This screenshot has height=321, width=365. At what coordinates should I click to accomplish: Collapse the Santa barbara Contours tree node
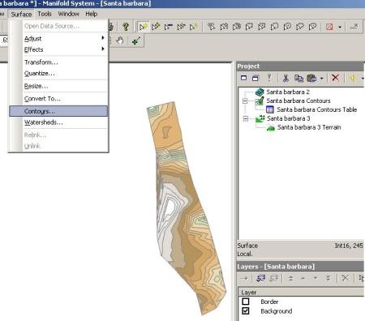click(x=245, y=101)
